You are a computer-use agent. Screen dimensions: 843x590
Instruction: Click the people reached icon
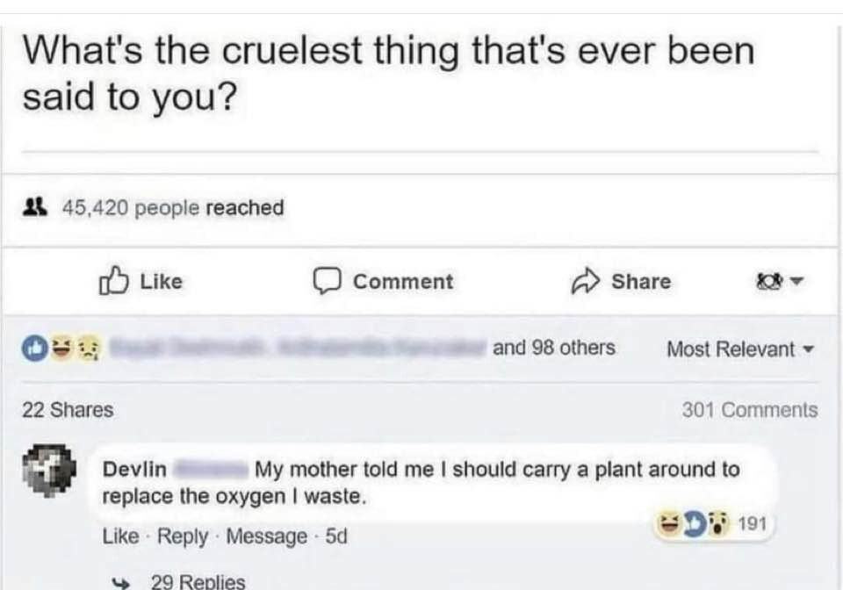coord(35,208)
